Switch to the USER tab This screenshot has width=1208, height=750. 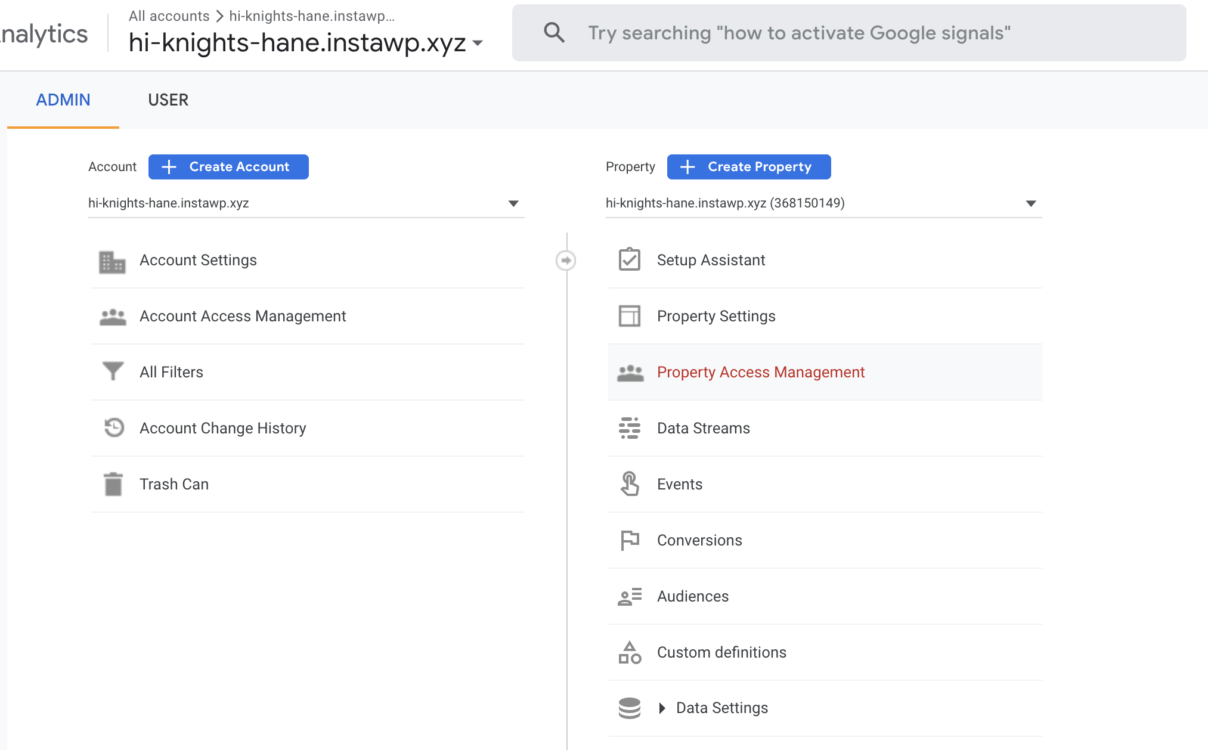(x=168, y=100)
